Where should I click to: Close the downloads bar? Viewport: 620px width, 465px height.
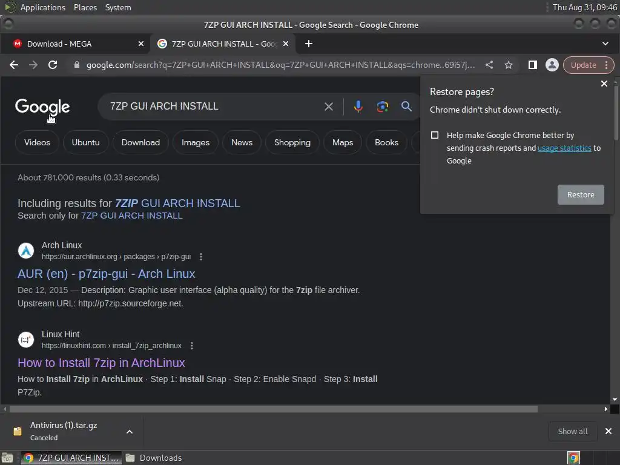point(608,431)
